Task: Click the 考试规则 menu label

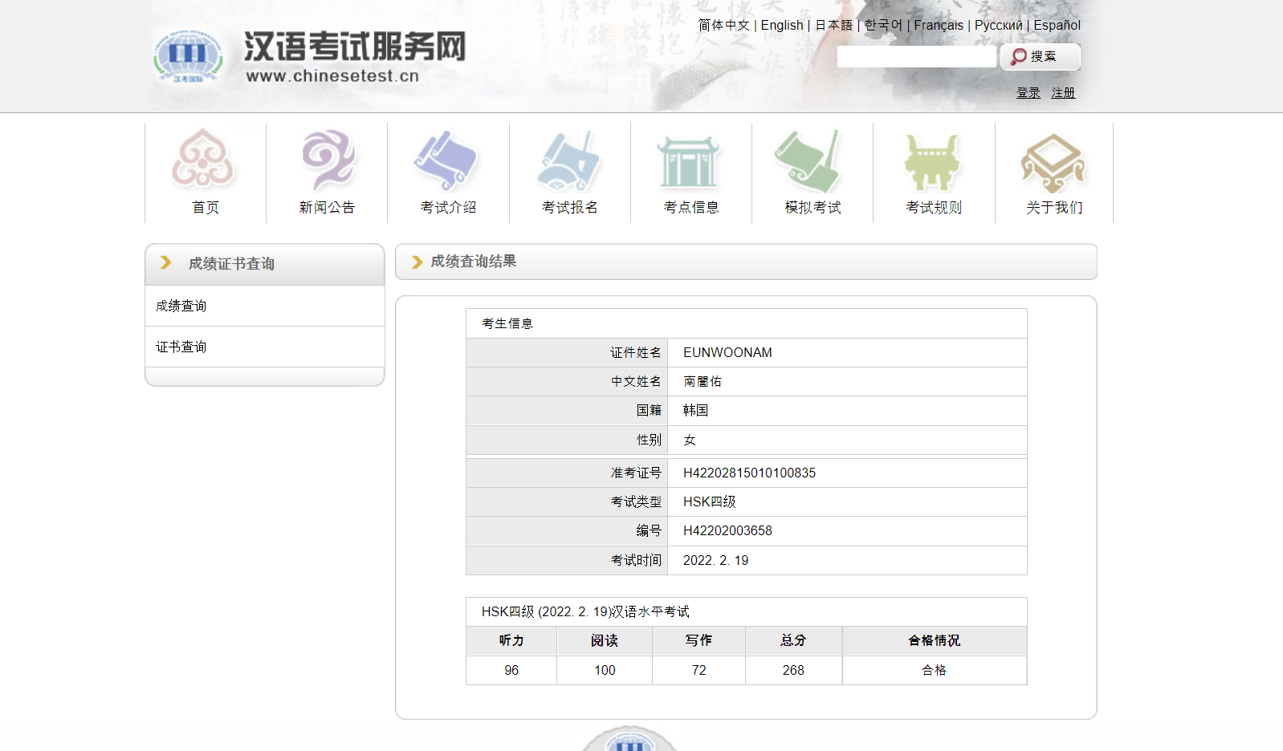Action: [x=934, y=207]
